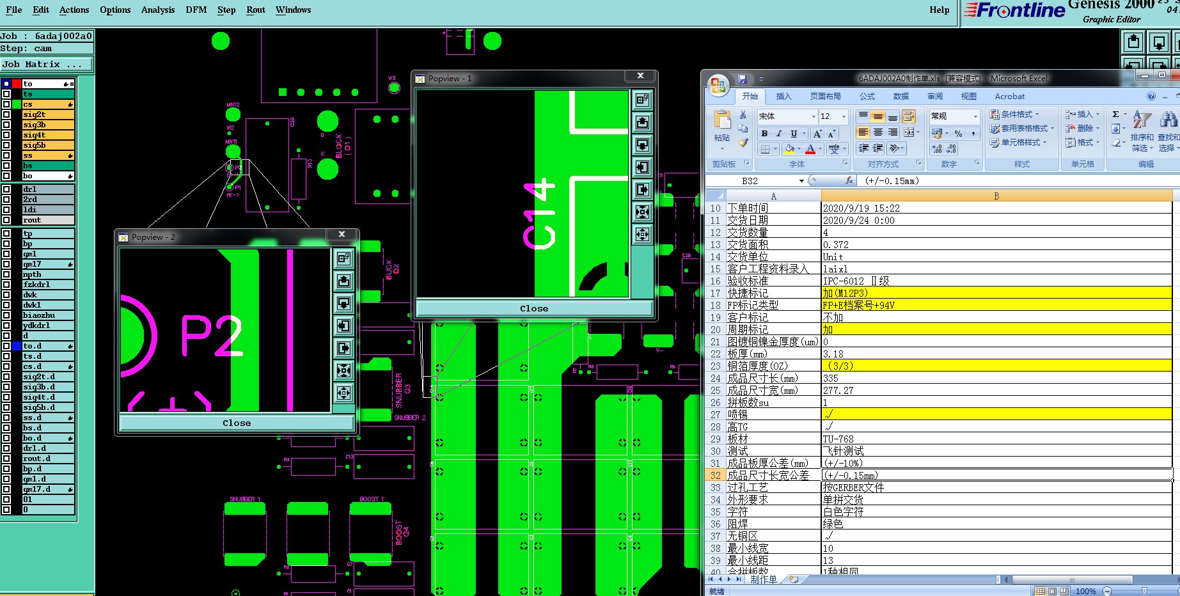Toggle the checkbox for layer gm17
Image resolution: width=1180 pixels, height=596 pixels.
click(6, 264)
